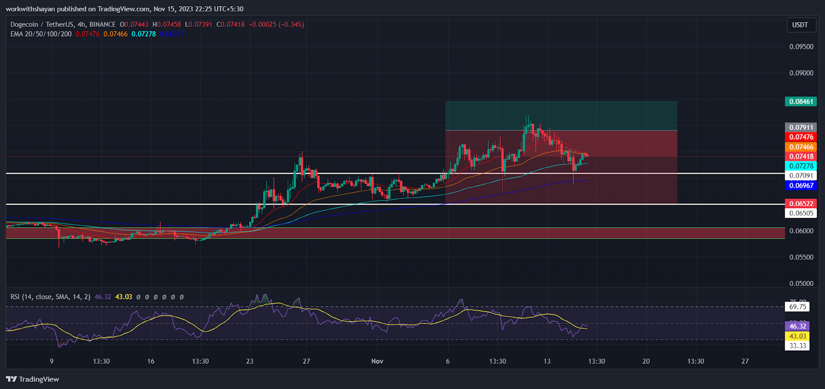This screenshot has height=389, width=825.
Task: Click the cyan 0.07278 value in the EMA legend
Action: [x=143, y=34]
